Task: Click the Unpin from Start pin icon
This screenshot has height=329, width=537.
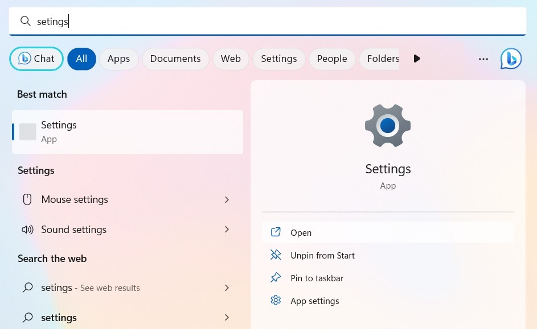Action: (x=276, y=255)
